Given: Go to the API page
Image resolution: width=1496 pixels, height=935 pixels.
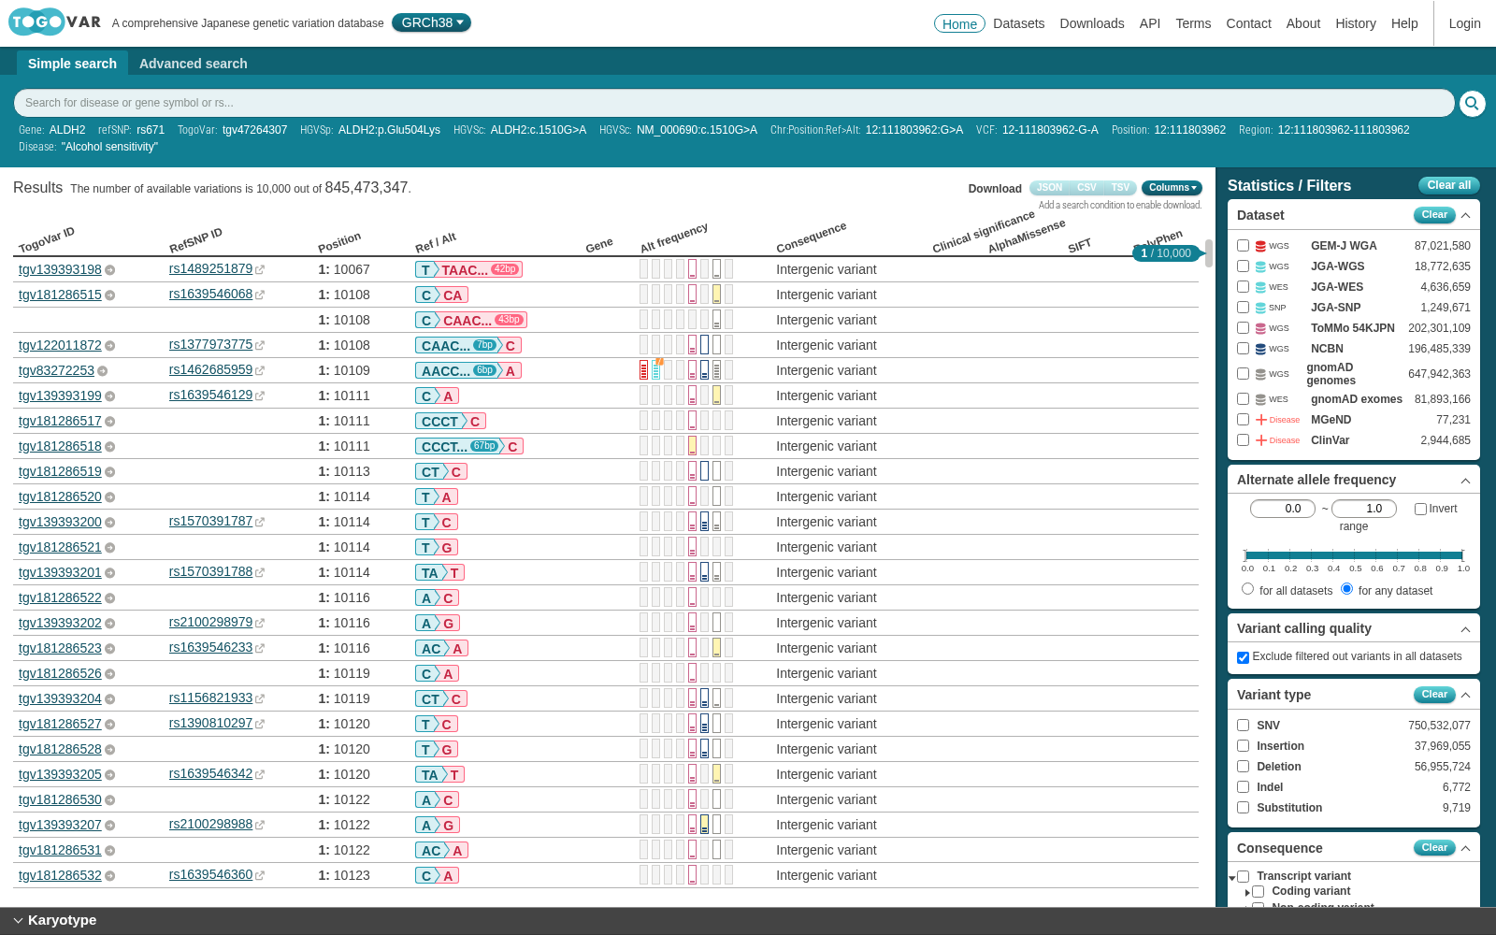Looking at the screenshot, I should click(1150, 23).
